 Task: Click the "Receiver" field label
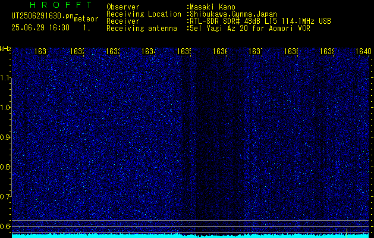[x=123, y=21]
